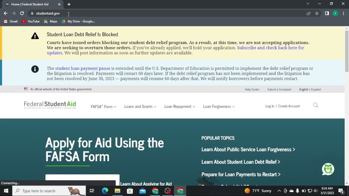
Task: Click the Windows taskbar search box
Action: [49, 191]
